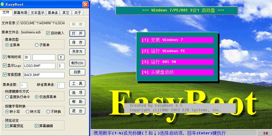Open the 工具 button
272x136 pixels.
coord(77,84)
